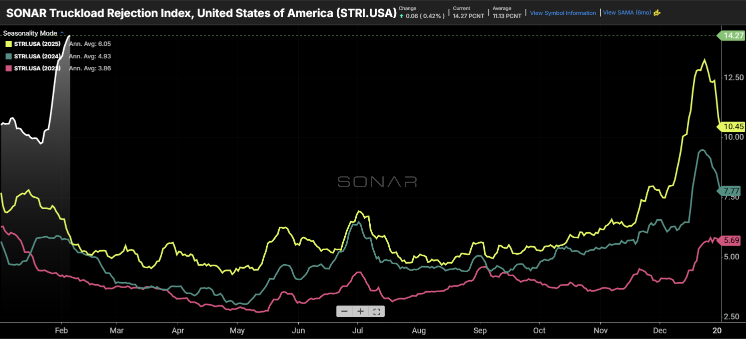Click the green change arrow indicator
Screen dimensions: 746x339
click(x=401, y=16)
